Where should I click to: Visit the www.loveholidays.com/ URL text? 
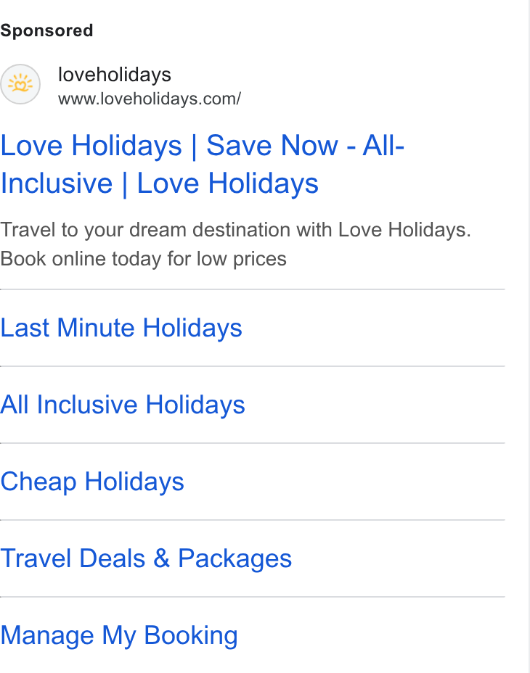pos(150,99)
